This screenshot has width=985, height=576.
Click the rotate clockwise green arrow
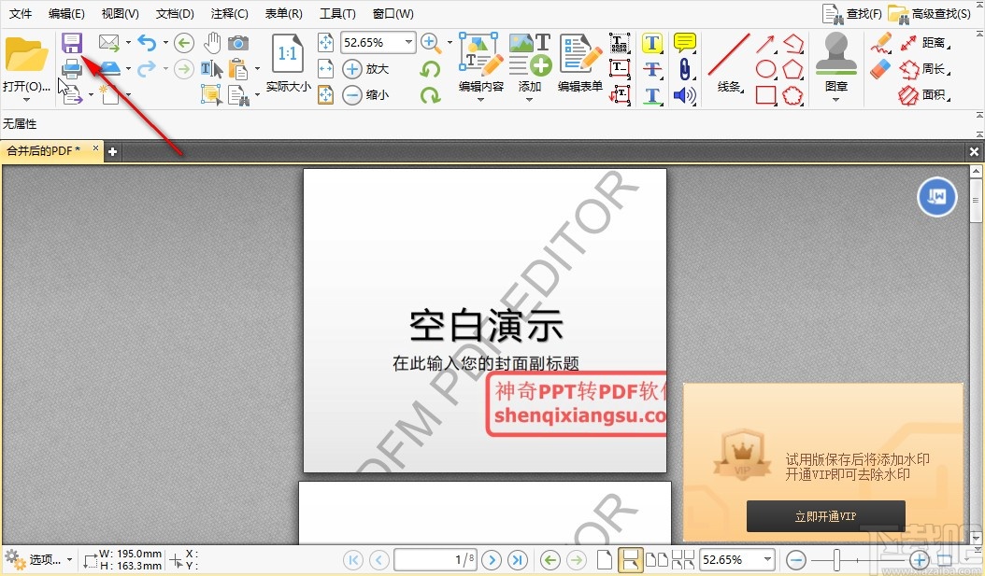click(x=430, y=94)
